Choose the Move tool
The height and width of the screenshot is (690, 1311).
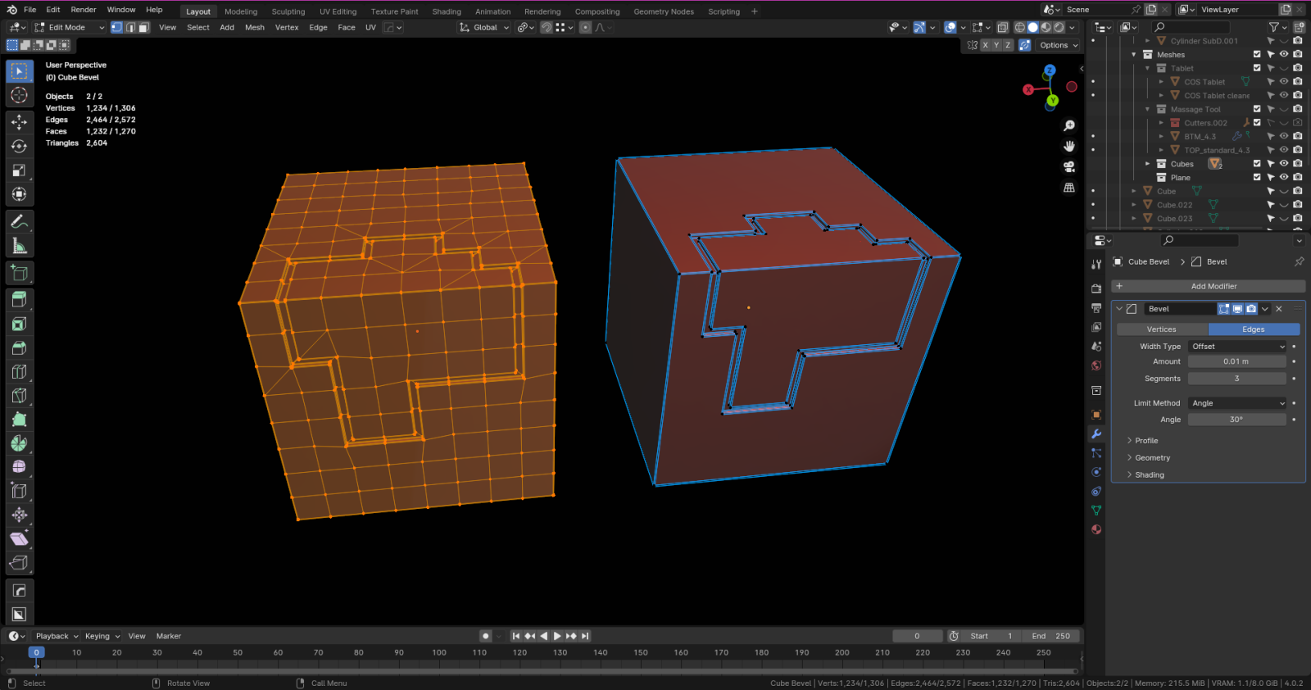[x=20, y=122]
